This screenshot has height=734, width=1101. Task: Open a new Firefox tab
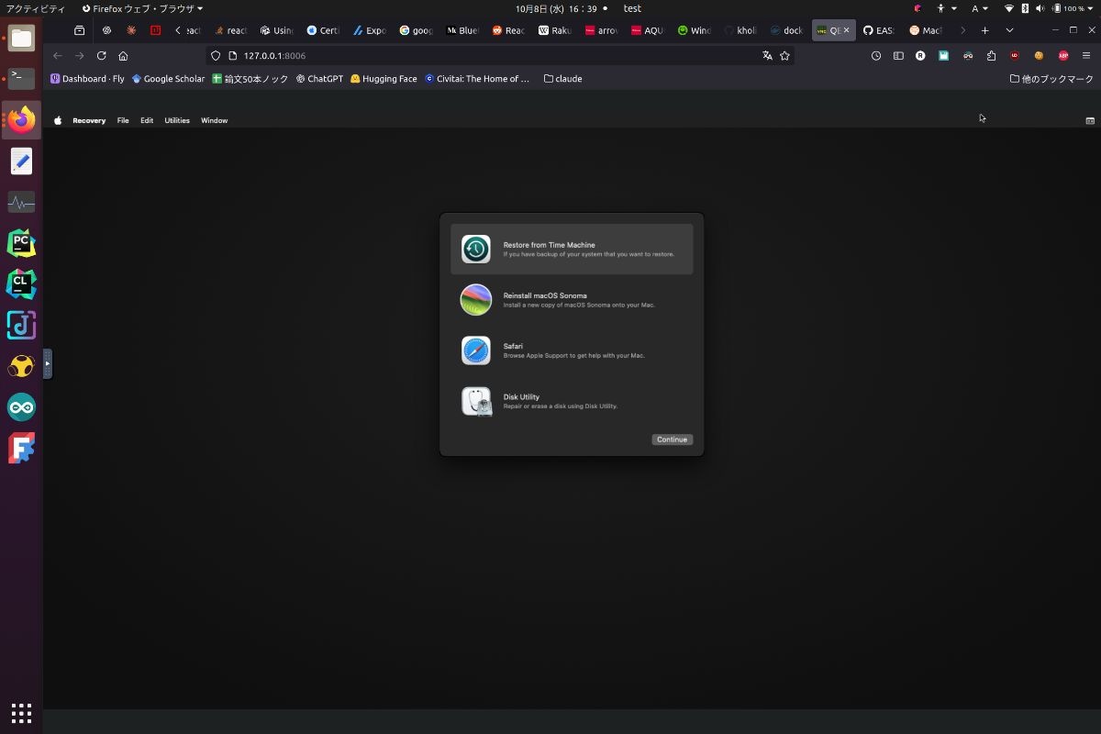[x=984, y=30]
